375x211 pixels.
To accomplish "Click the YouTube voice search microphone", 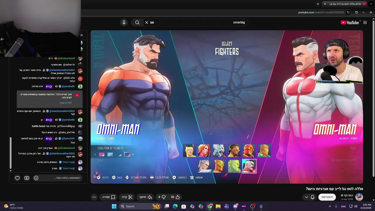I will (124, 23).
